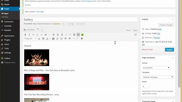Click the insert link icon
182x102 pixels.
click(66, 35)
